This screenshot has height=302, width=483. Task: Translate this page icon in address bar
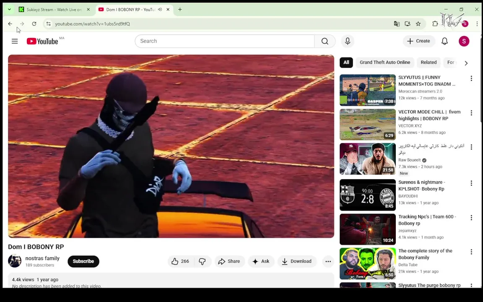coord(397,24)
